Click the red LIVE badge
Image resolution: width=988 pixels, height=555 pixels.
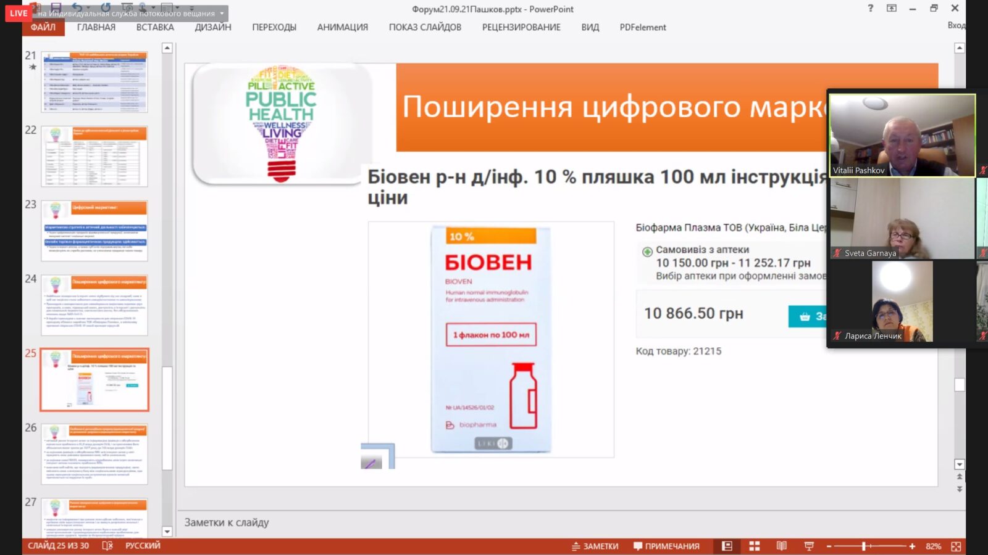(19, 13)
